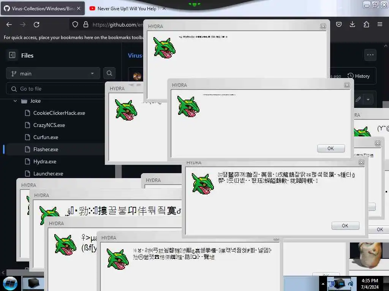Close the HYDRA dialog below History
389x291 pixels.
pyautogui.click(x=347, y=85)
